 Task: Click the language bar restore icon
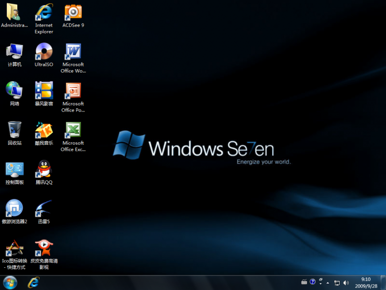click(x=321, y=279)
